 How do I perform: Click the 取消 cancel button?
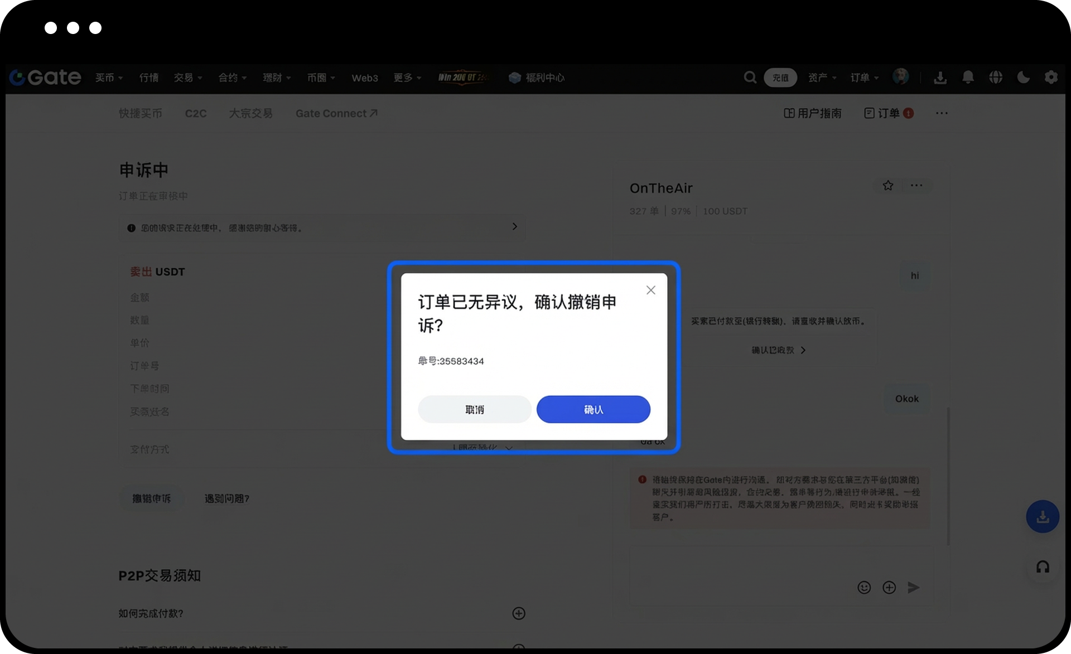pyautogui.click(x=474, y=409)
